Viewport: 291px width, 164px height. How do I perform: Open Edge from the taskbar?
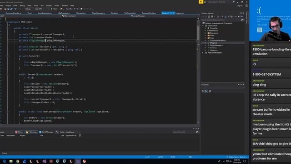(x=4, y=161)
